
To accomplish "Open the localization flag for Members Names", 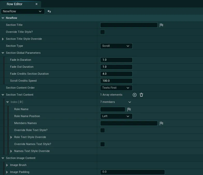I will [x=162, y=123].
